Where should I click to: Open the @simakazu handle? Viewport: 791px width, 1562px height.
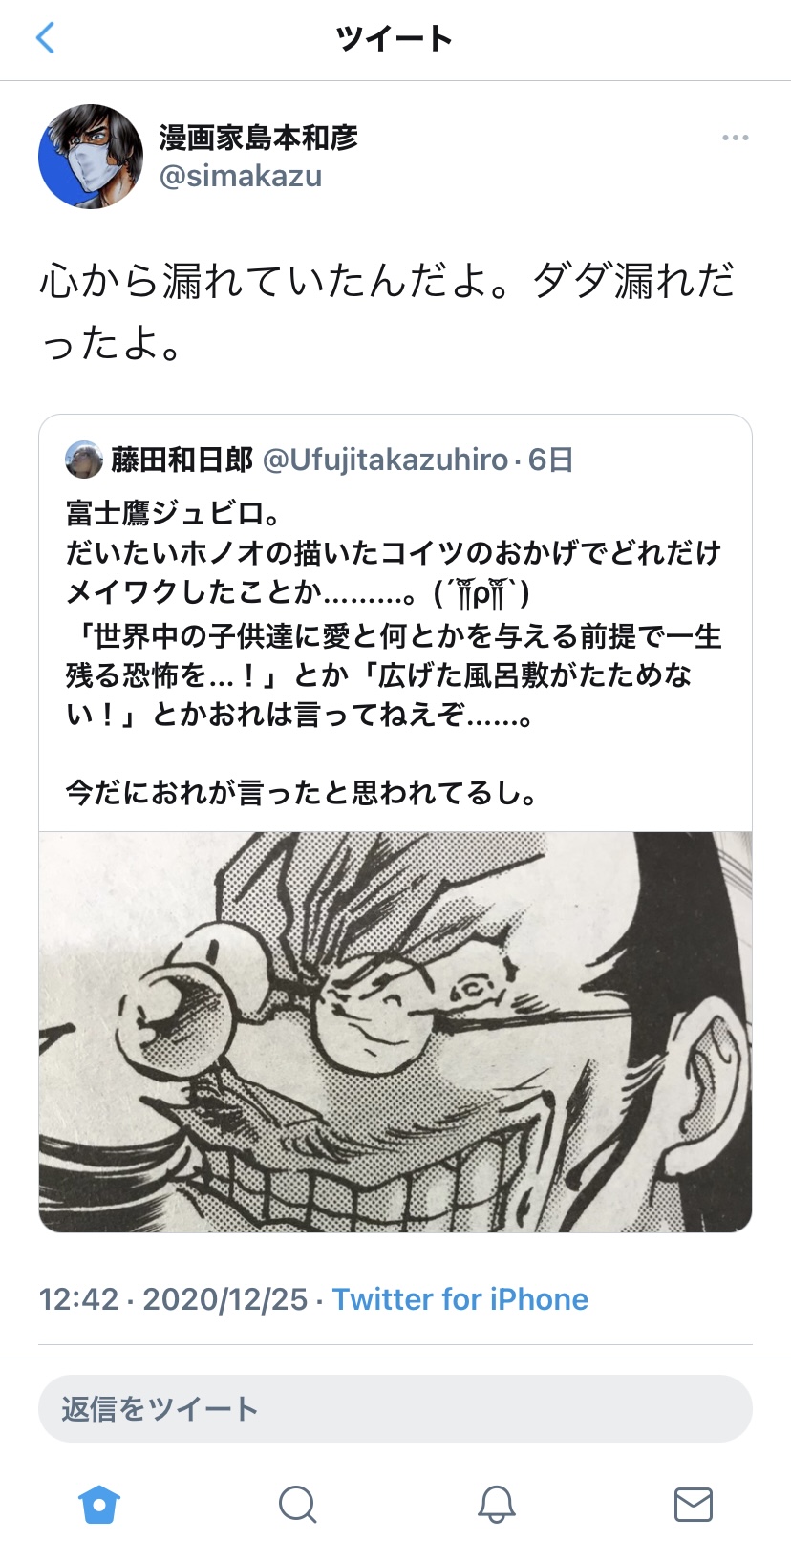pos(241,177)
